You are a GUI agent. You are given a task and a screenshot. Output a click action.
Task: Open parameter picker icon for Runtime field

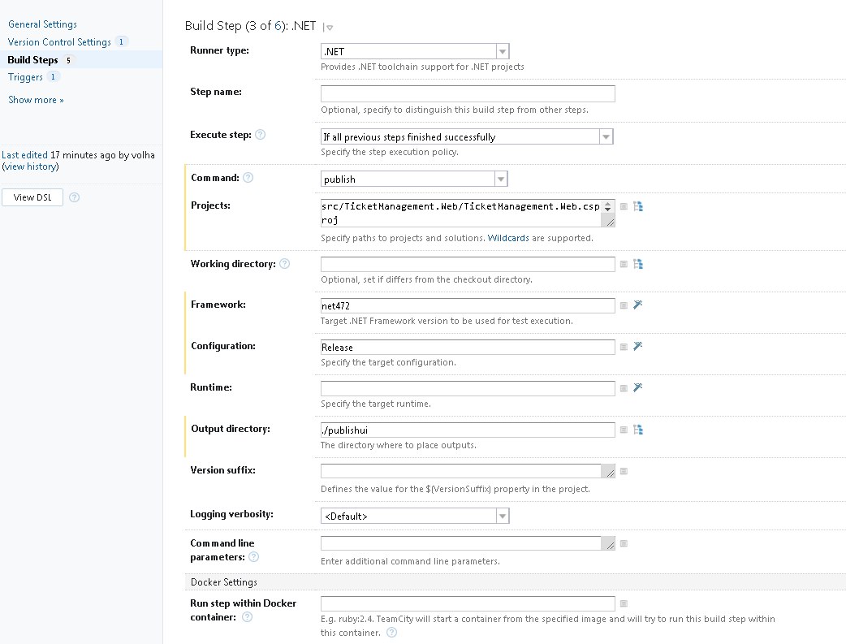tap(624, 388)
